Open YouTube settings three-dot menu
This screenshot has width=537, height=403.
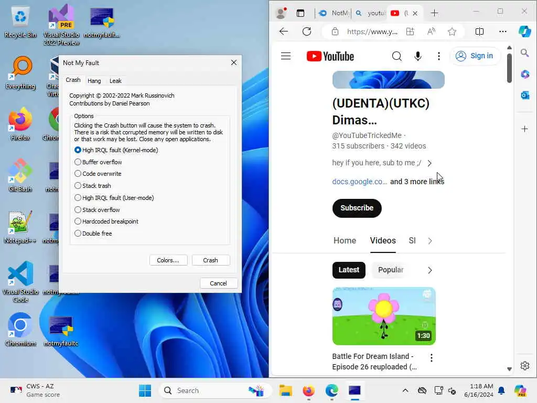[439, 56]
